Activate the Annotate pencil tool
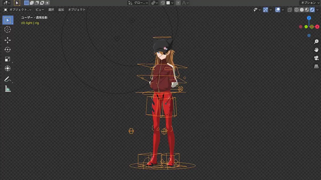 pos(8,79)
